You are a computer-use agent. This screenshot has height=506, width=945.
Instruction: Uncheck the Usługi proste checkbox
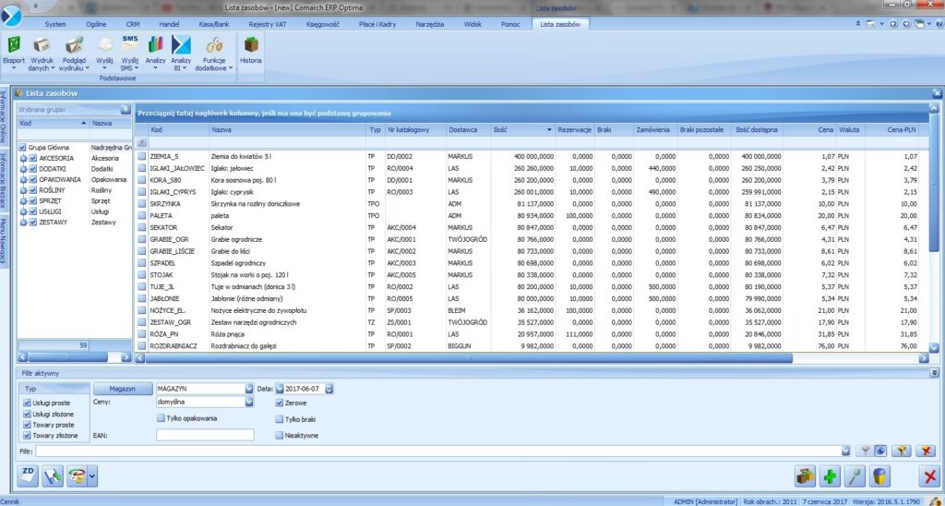click(x=27, y=404)
